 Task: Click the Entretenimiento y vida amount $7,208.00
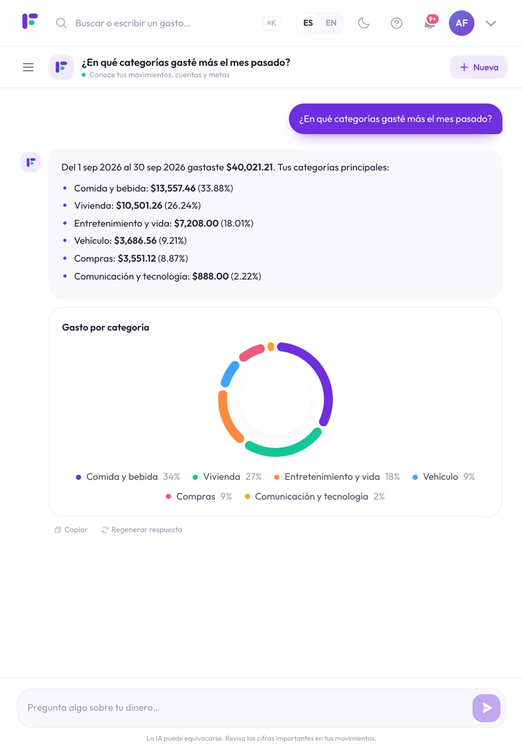click(x=196, y=223)
